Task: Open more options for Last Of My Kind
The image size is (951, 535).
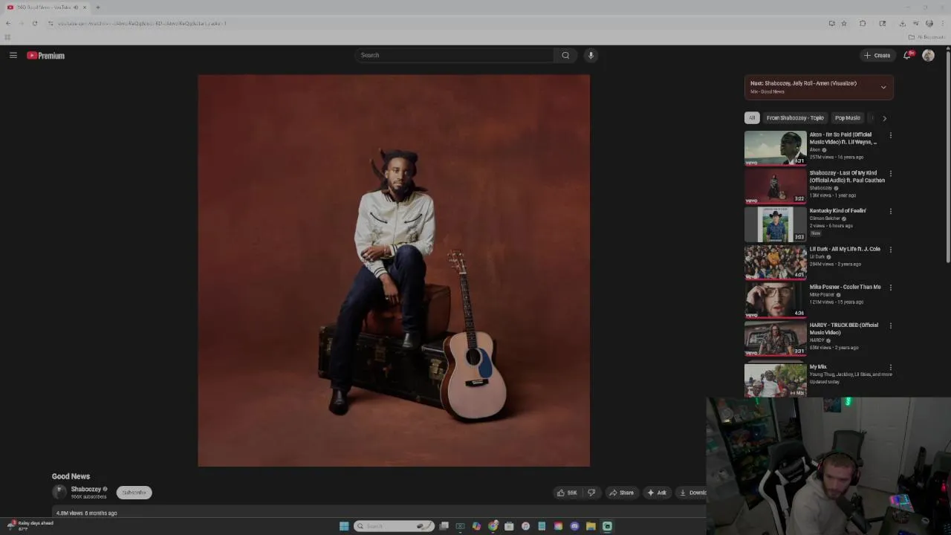Action: [x=890, y=173]
